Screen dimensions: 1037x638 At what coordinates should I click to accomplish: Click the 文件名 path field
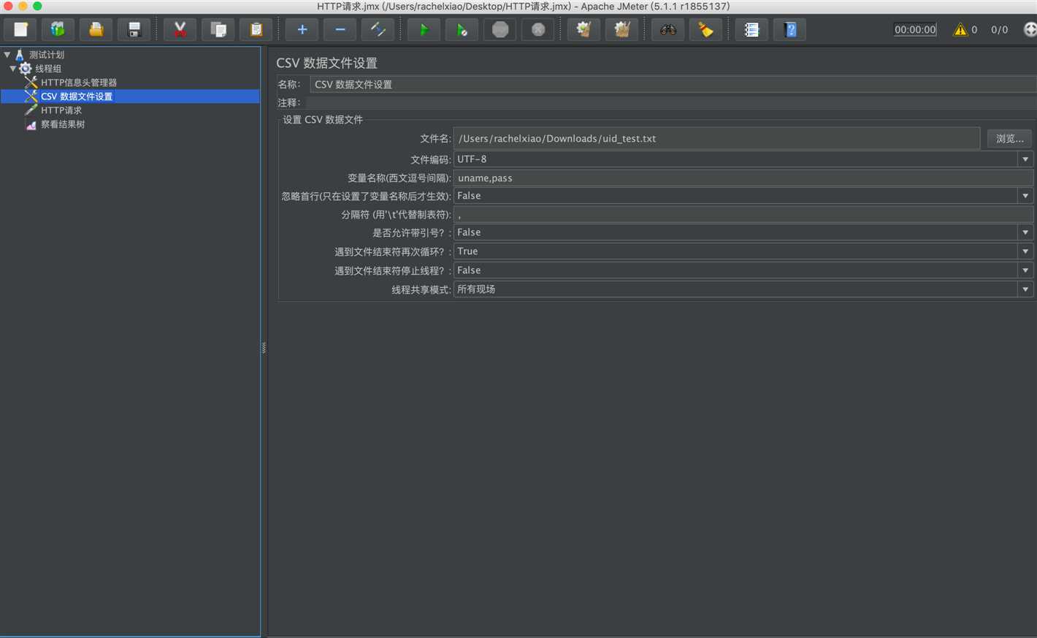click(x=716, y=139)
